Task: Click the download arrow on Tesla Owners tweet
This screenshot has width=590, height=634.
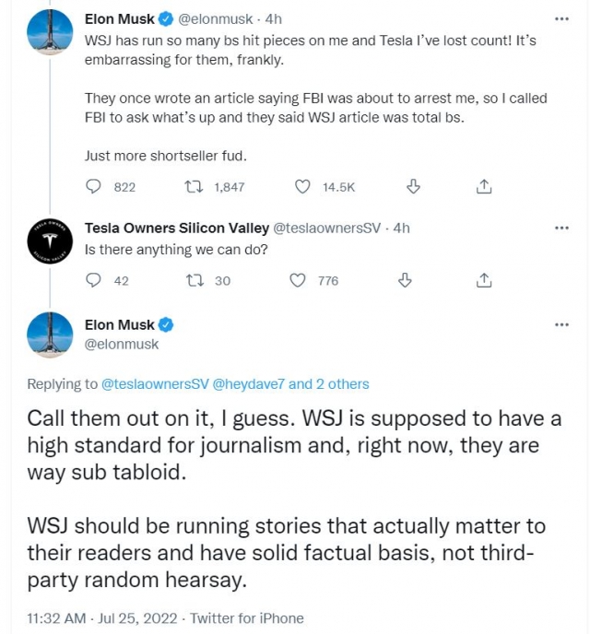Action: pyautogui.click(x=405, y=280)
